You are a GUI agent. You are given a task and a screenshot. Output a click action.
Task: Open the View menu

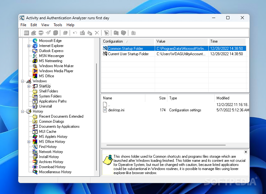(45, 25)
